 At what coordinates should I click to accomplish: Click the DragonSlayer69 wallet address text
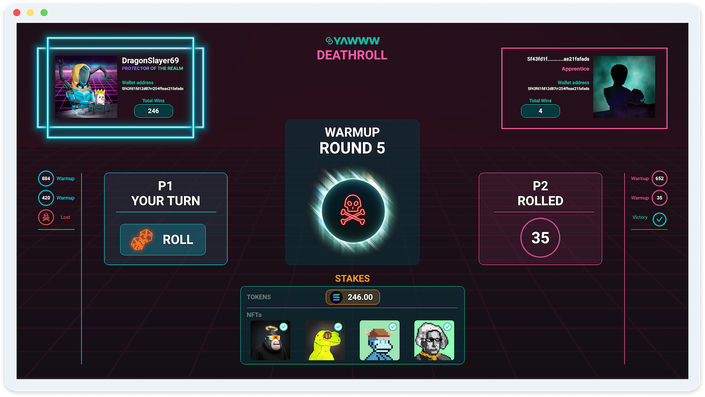click(x=152, y=89)
